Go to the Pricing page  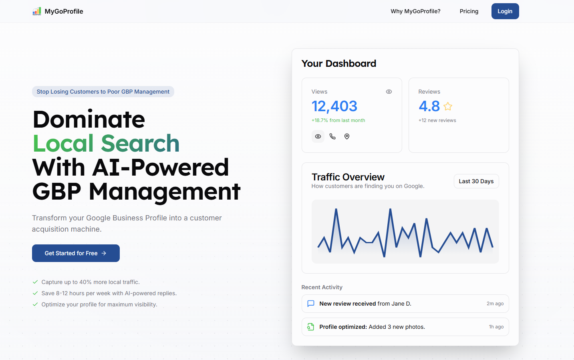coord(469,11)
